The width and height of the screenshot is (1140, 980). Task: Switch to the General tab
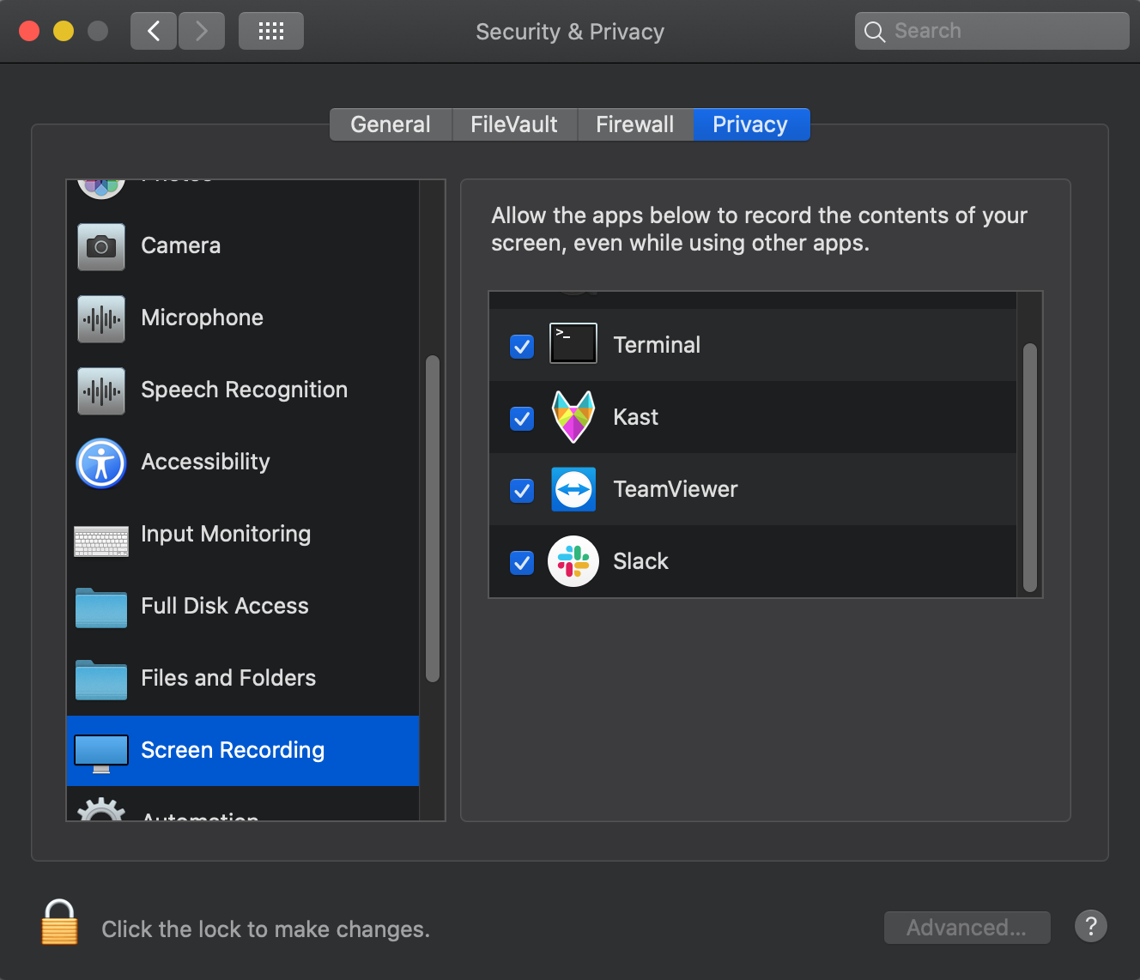pos(391,124)
